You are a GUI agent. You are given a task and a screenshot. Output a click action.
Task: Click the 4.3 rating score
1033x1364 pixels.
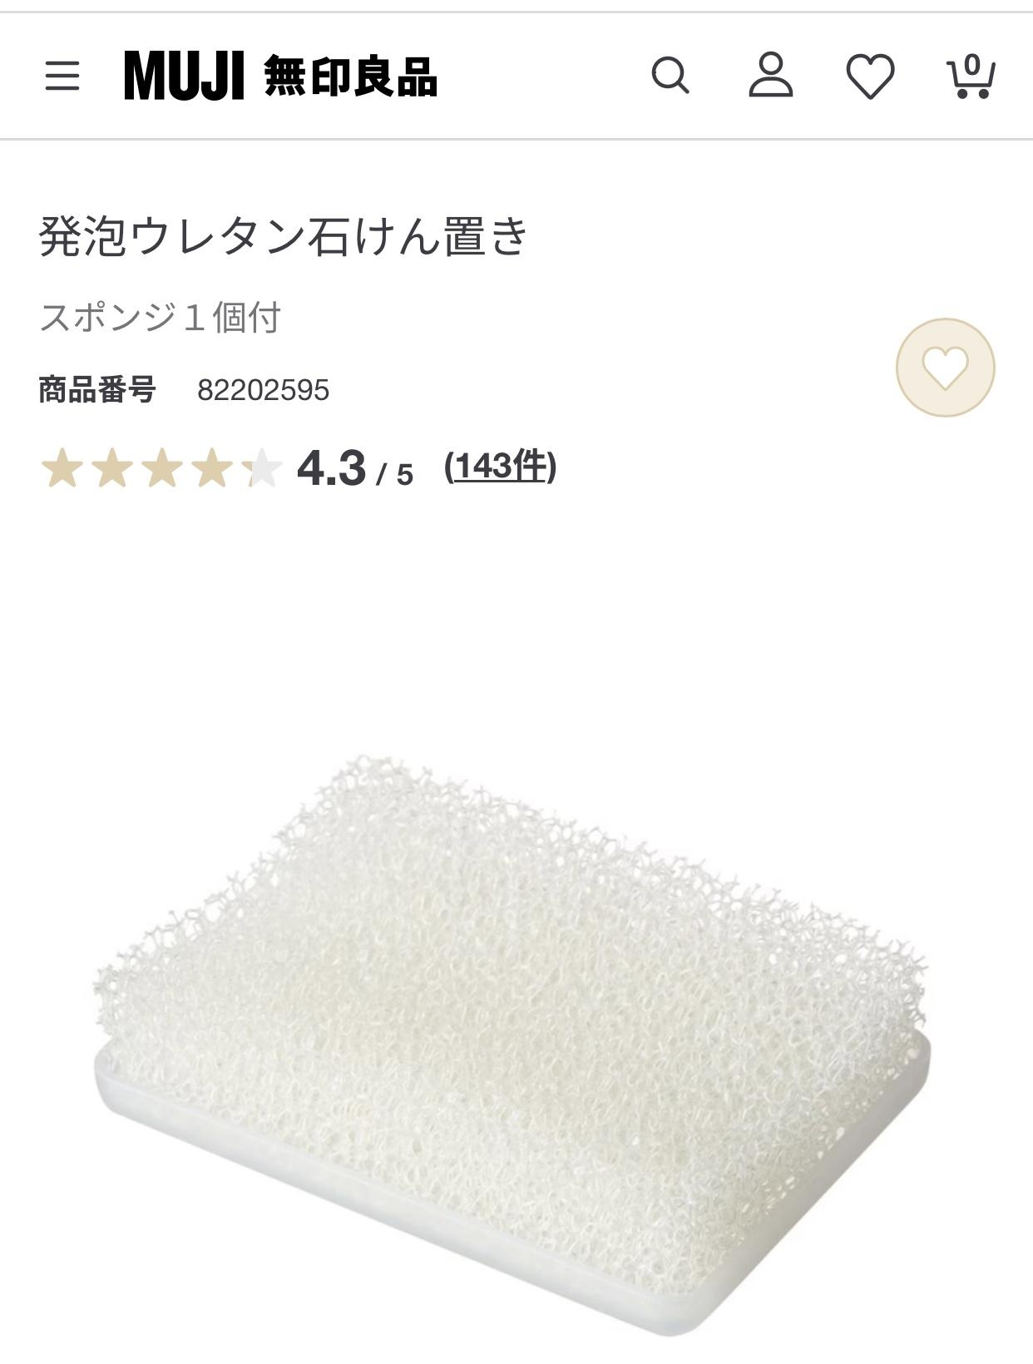point(331,467)
